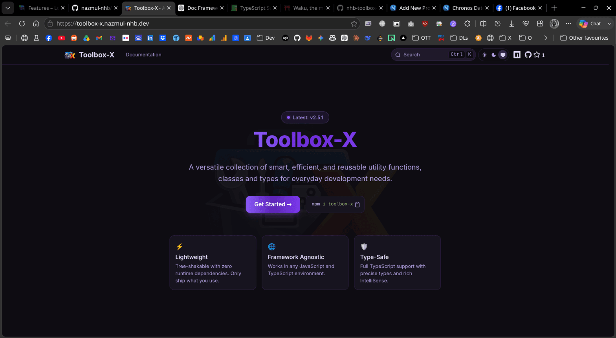This screenshot has width=616, height=338.
Task: Open the Copilot Chat button
Action: [590, 24]
